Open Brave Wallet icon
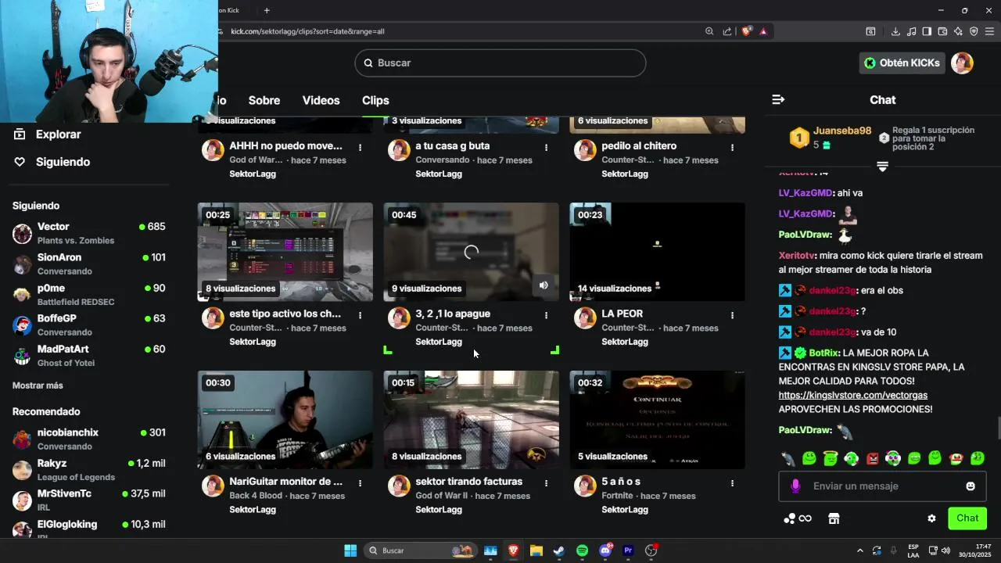 pos(942,31)
